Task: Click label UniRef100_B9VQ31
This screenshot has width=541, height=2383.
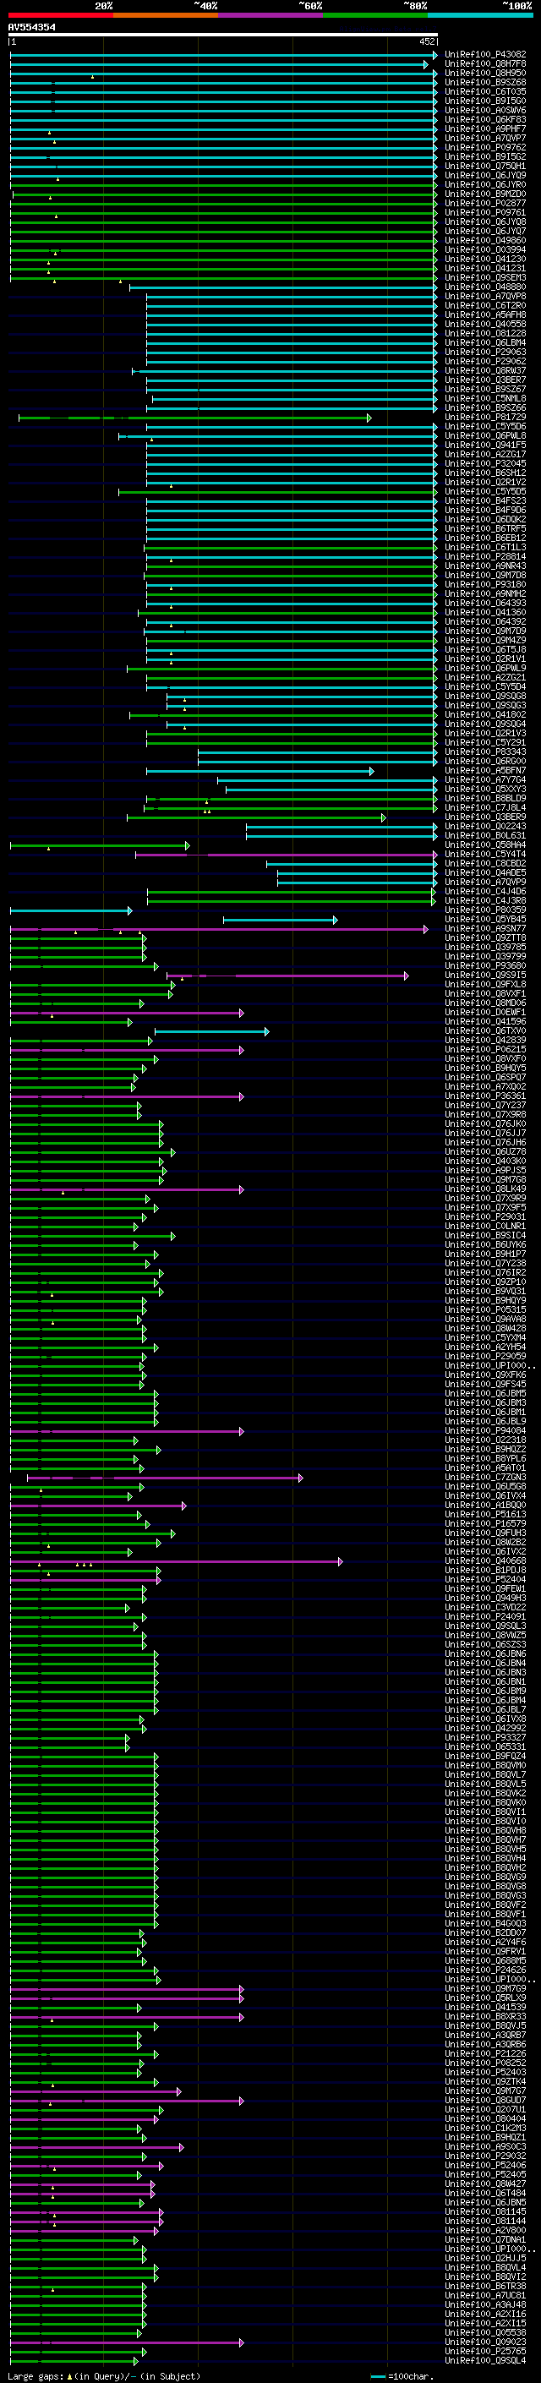Action: (x=485, y=1292)
